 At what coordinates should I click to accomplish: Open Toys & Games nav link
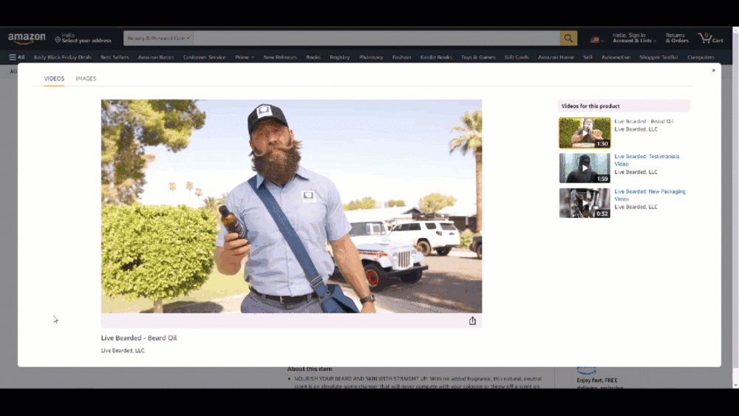pos(478,57)
